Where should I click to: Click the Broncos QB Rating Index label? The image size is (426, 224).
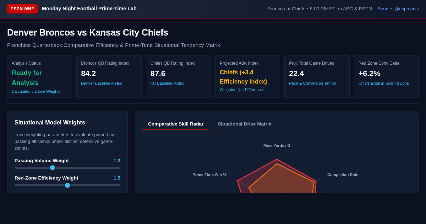pyautogui.click(x=105, y=63)
